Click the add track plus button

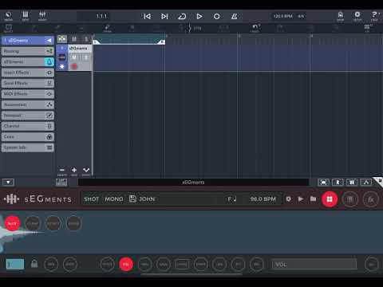click(74, 171)
